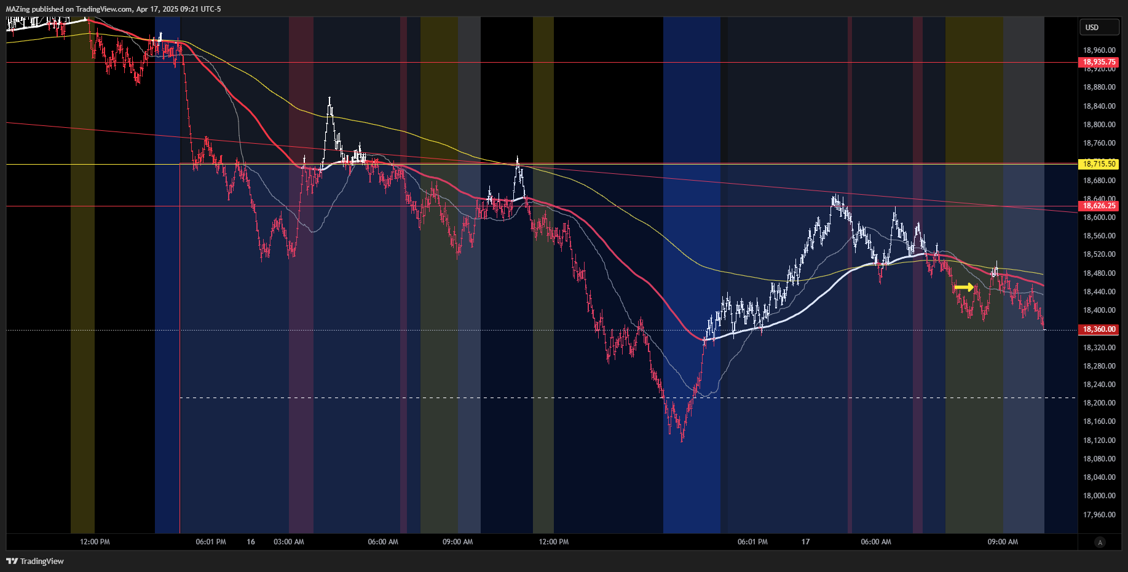Image resolution: width=1128 pixels, height=572 pixels.
Task: Click the 18,480.00 price axis value
Action: pos(1099,273)
